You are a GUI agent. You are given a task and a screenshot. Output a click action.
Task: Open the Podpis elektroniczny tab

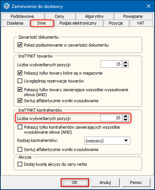click(78, 23)
